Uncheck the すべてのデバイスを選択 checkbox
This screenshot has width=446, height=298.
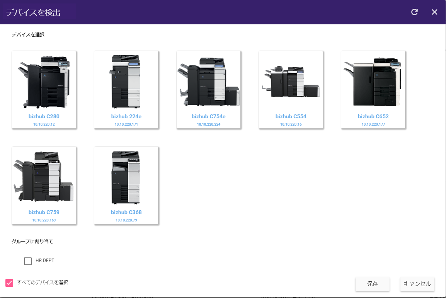[9, 283]
